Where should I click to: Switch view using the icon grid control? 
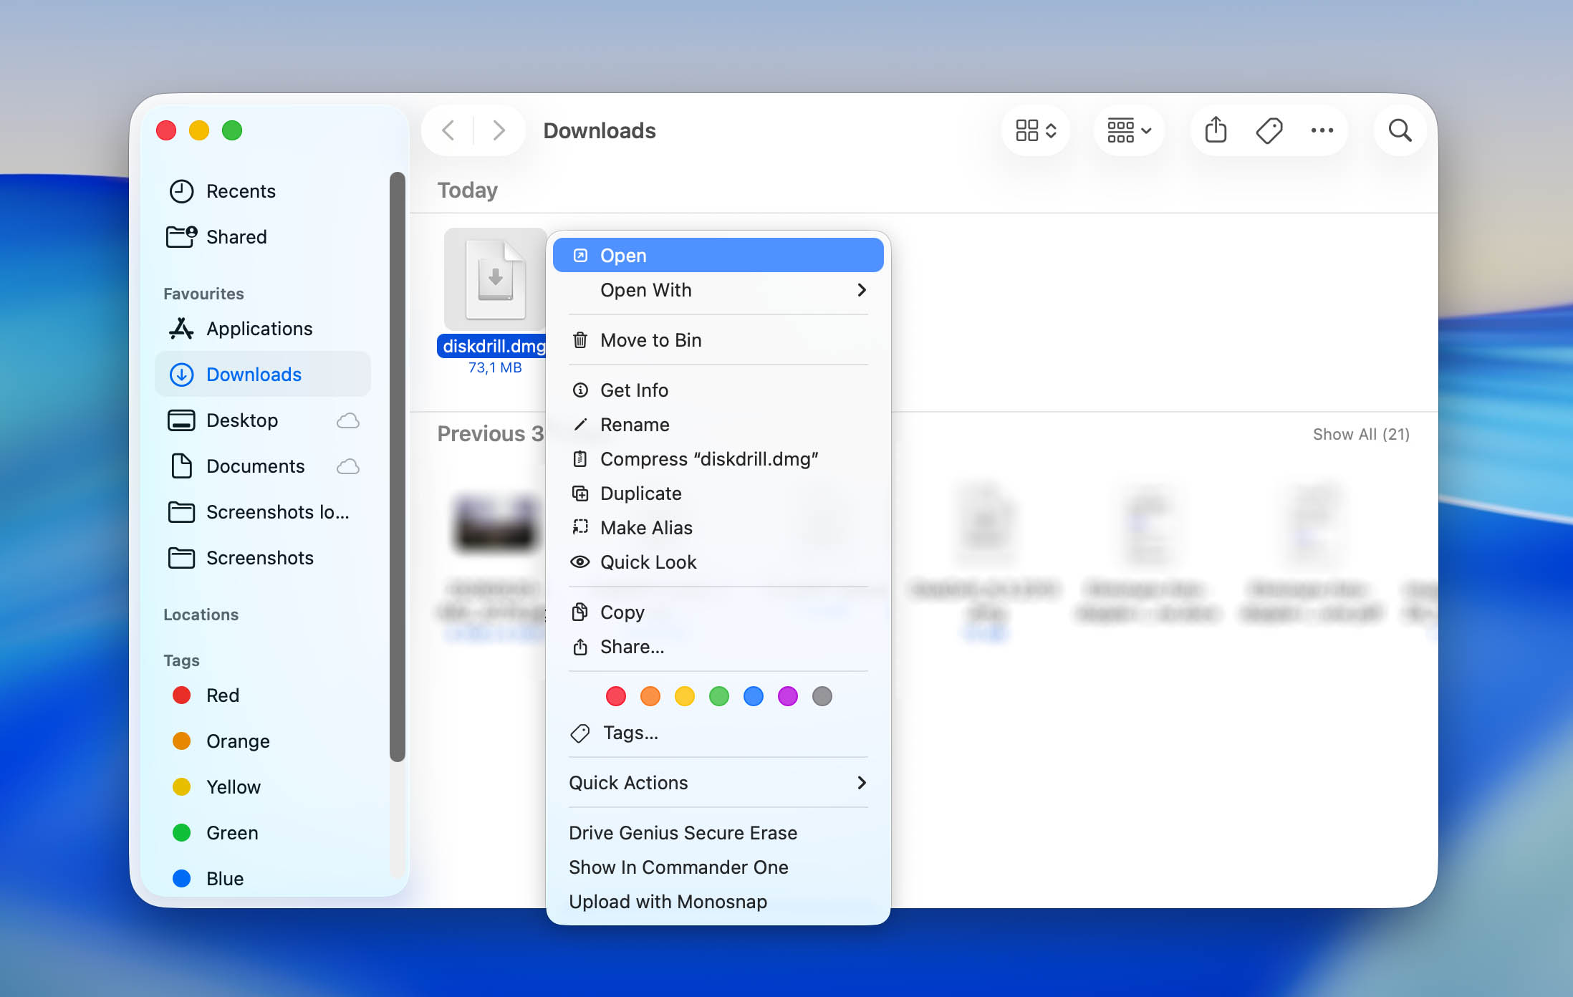(x=1036, y=130)
